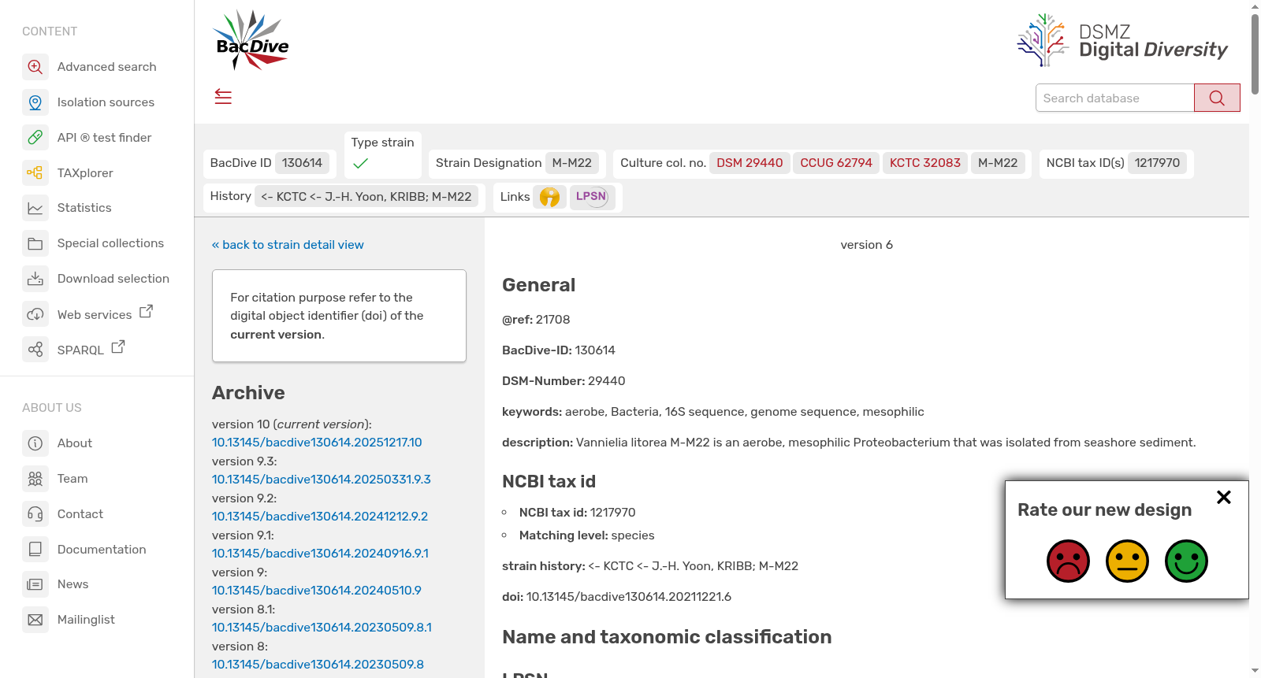This screenshot has width=1261, height=678.
Task: Click the Statistics chart icon
Action: pos(35,208)
